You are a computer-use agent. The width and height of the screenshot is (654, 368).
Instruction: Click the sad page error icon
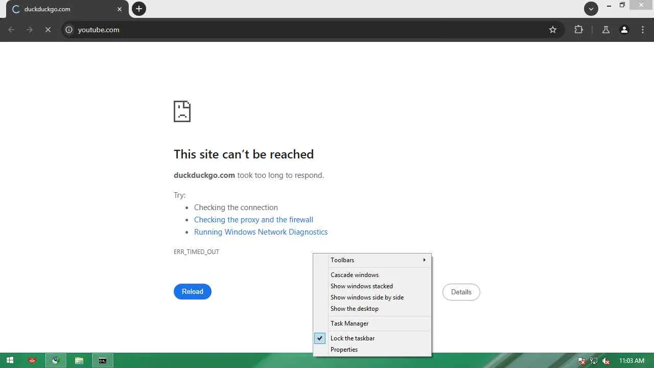[x=182, y=111]
